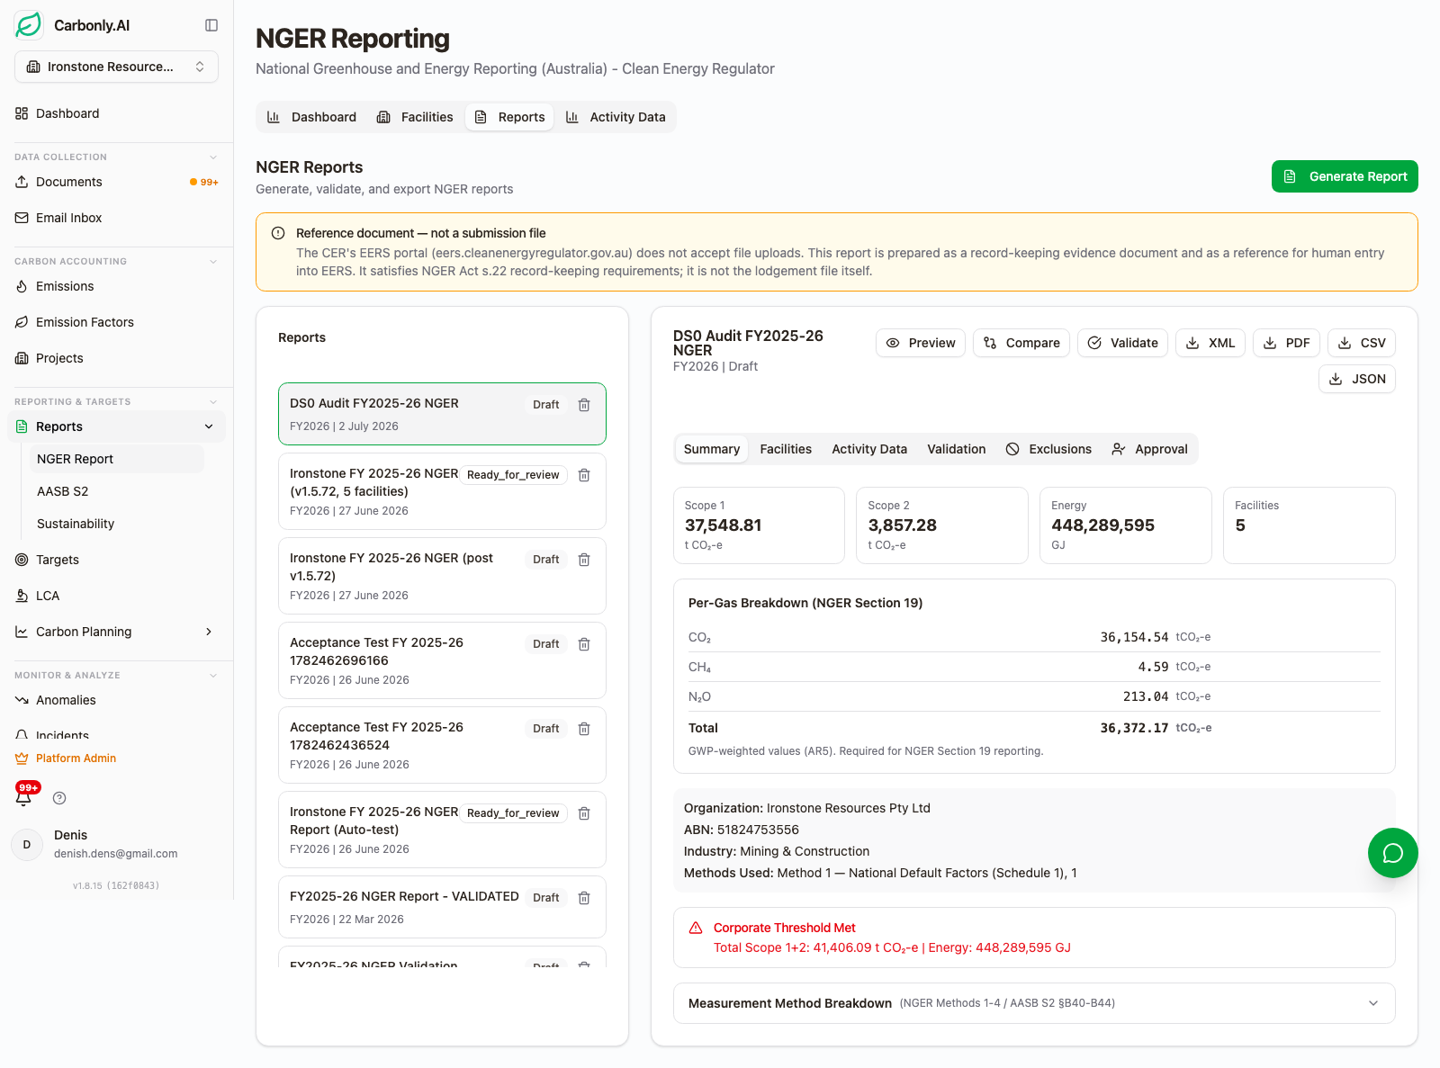The height and width of the screenshot is (1068, 1440).
Task: Click Ready_for_review badge on Auto-test report
Action: 513,813
